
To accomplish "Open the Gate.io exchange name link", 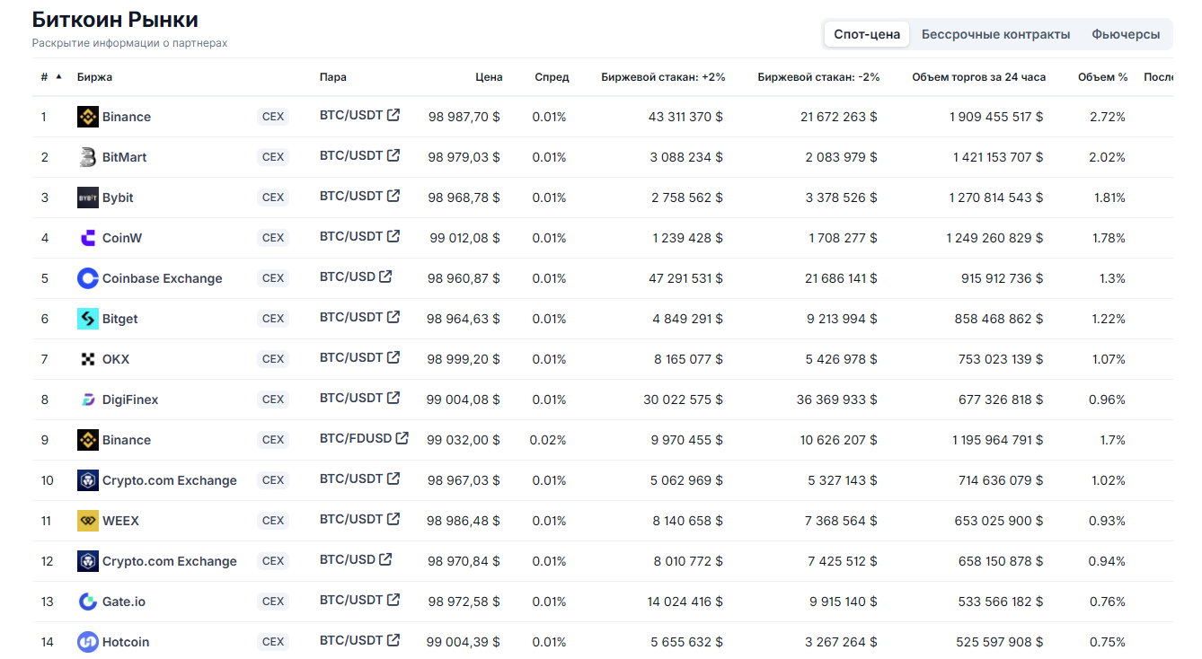I will pos(124,602).
